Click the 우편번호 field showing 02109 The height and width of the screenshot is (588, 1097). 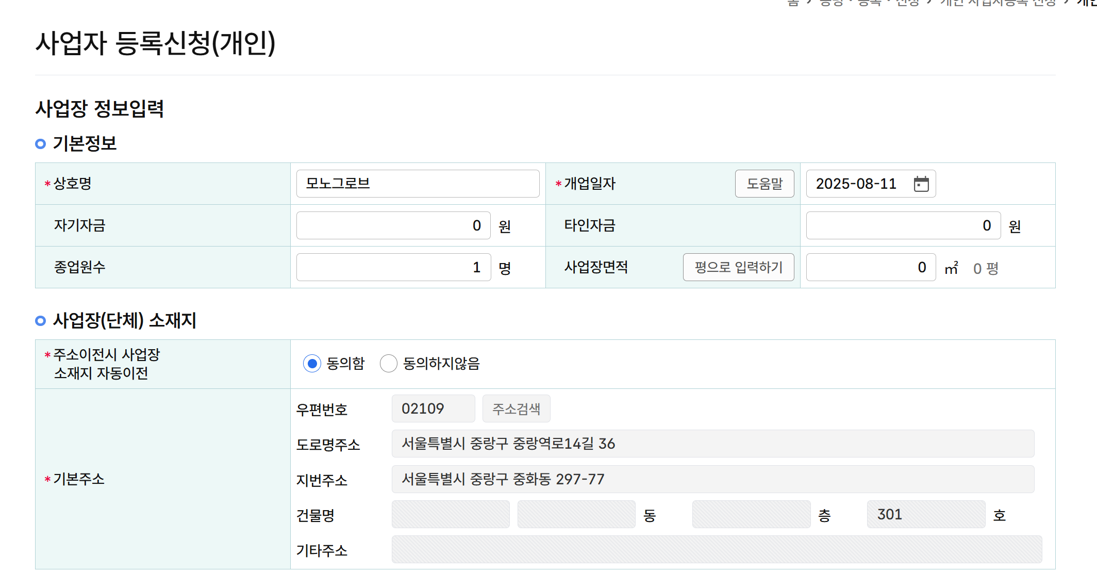tap(433, 409)
